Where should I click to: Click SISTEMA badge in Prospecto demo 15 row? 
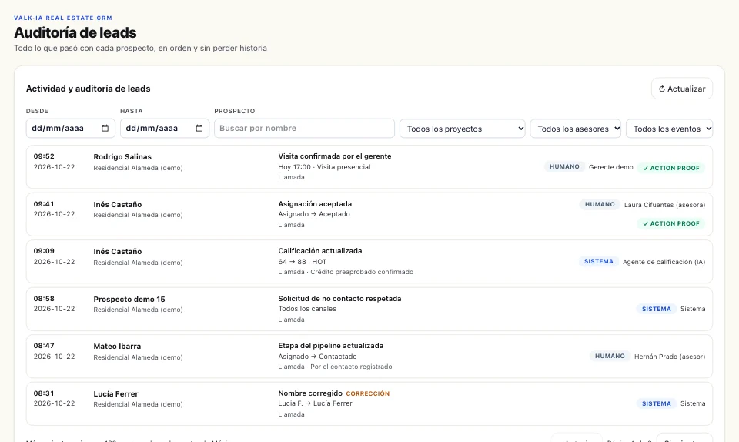pyautogui.click(x=657, y=309)
